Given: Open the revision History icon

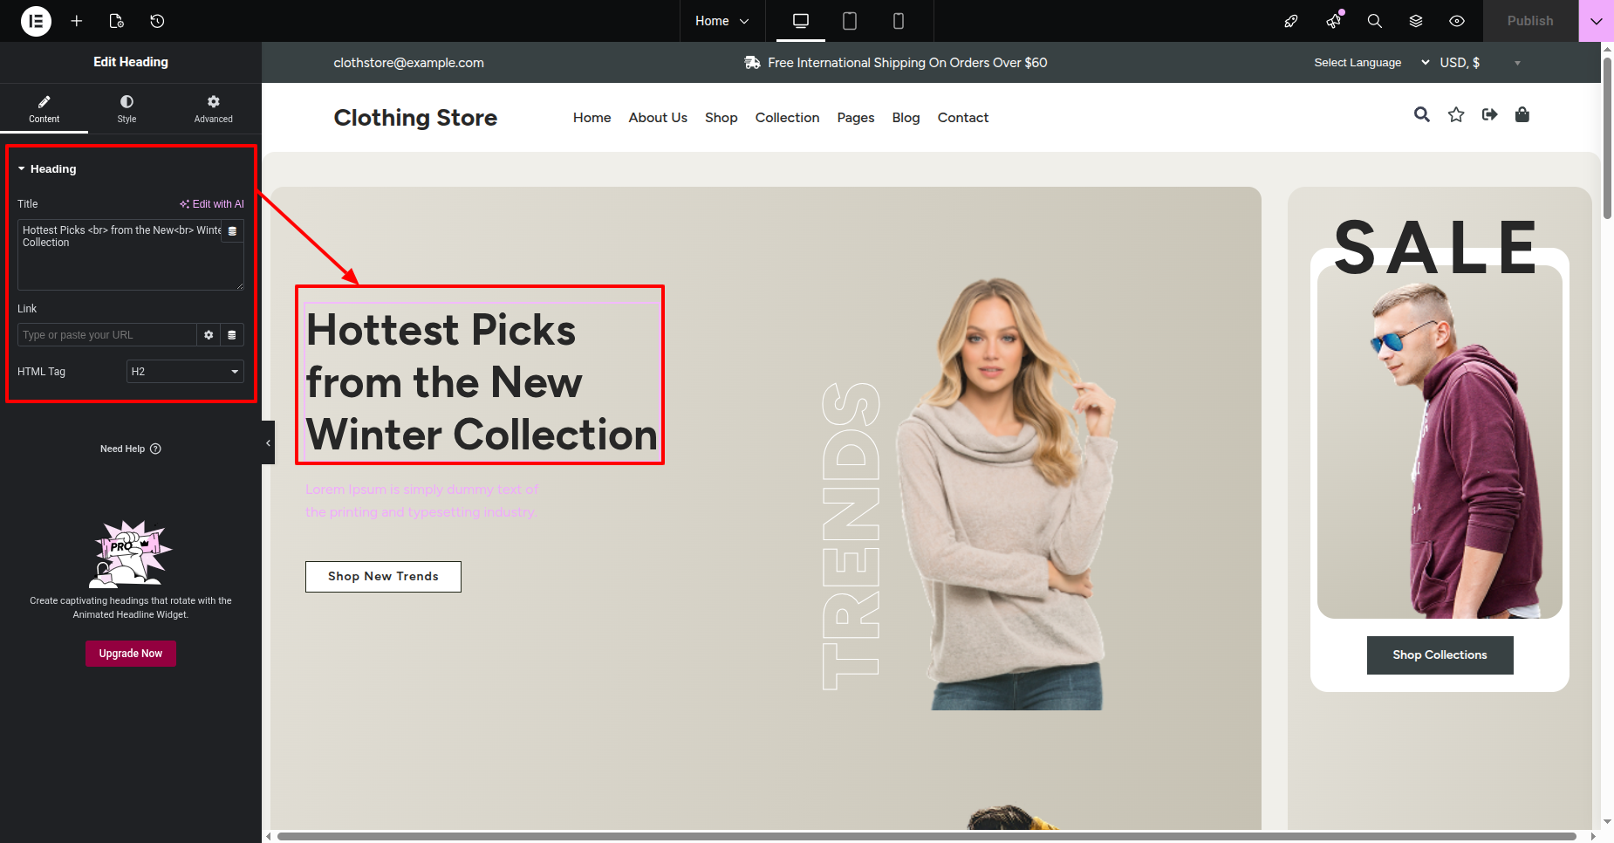Looking at the screenshot, I should [157, 21].
